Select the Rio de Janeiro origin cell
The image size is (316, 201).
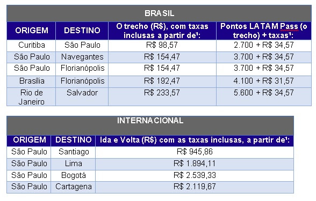pyautogui.click(x=31, y=96)
